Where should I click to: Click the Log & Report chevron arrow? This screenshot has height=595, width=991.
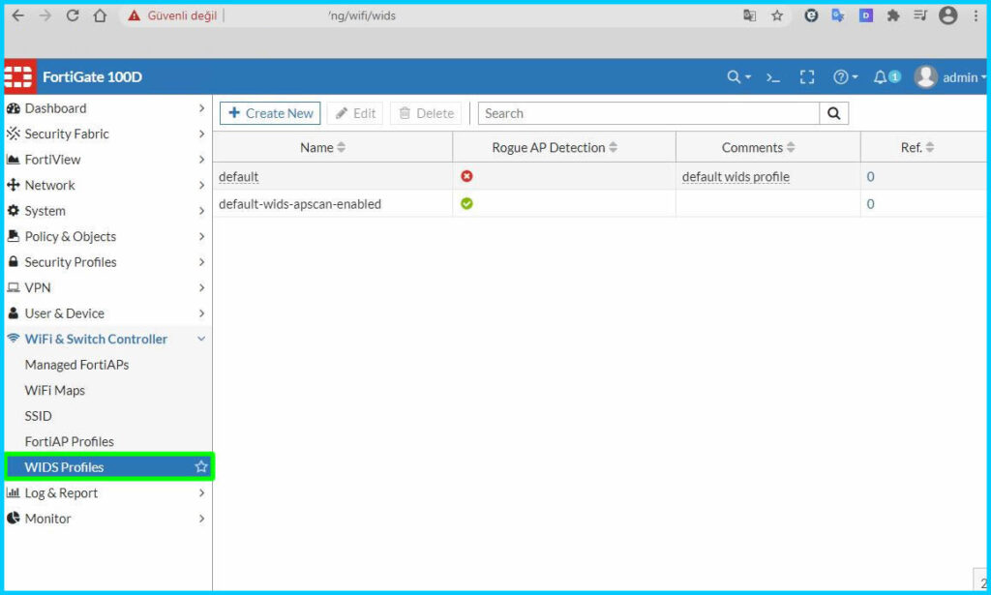click(x=201, y=492)
